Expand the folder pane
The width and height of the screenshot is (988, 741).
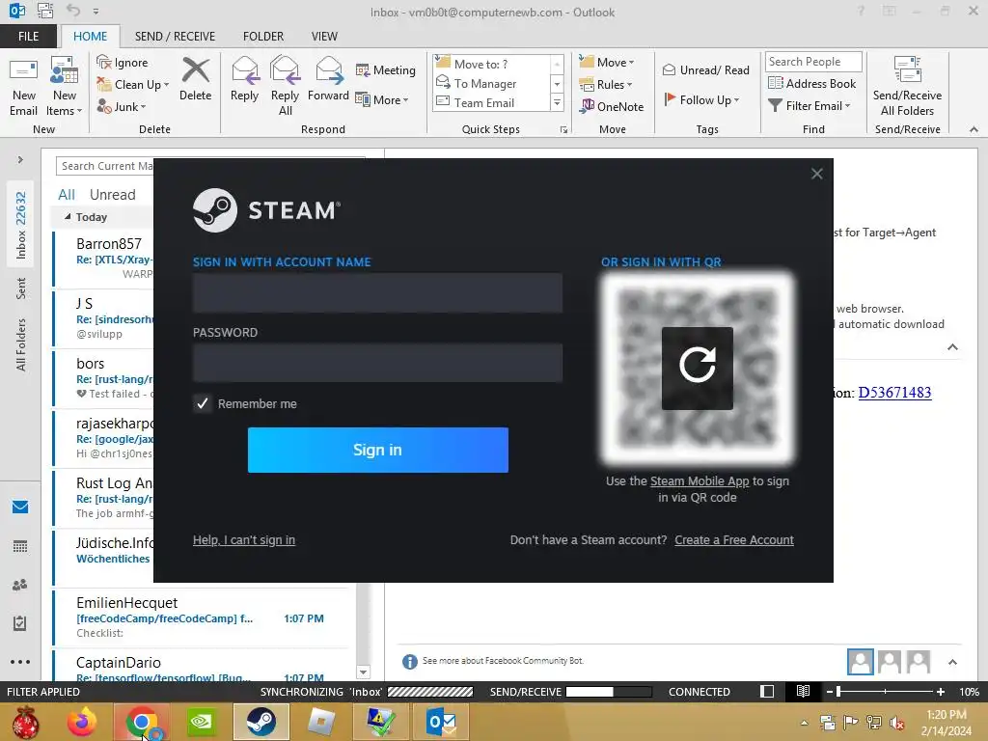point(20,159)
